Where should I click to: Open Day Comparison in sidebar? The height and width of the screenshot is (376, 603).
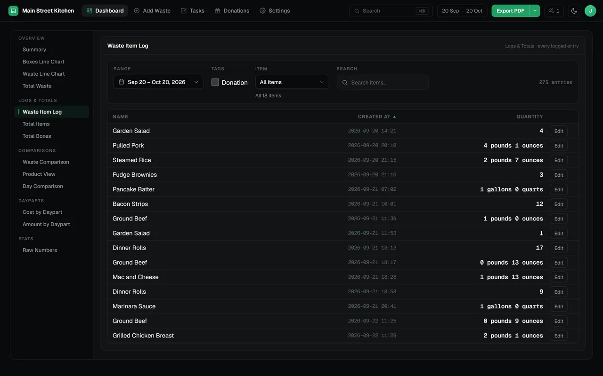(x=52, y=187)
